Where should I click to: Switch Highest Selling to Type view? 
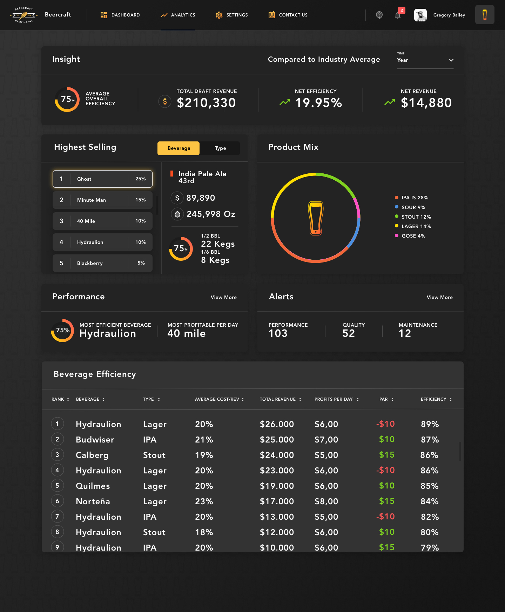pyautogui.click(x=220, y=148)
